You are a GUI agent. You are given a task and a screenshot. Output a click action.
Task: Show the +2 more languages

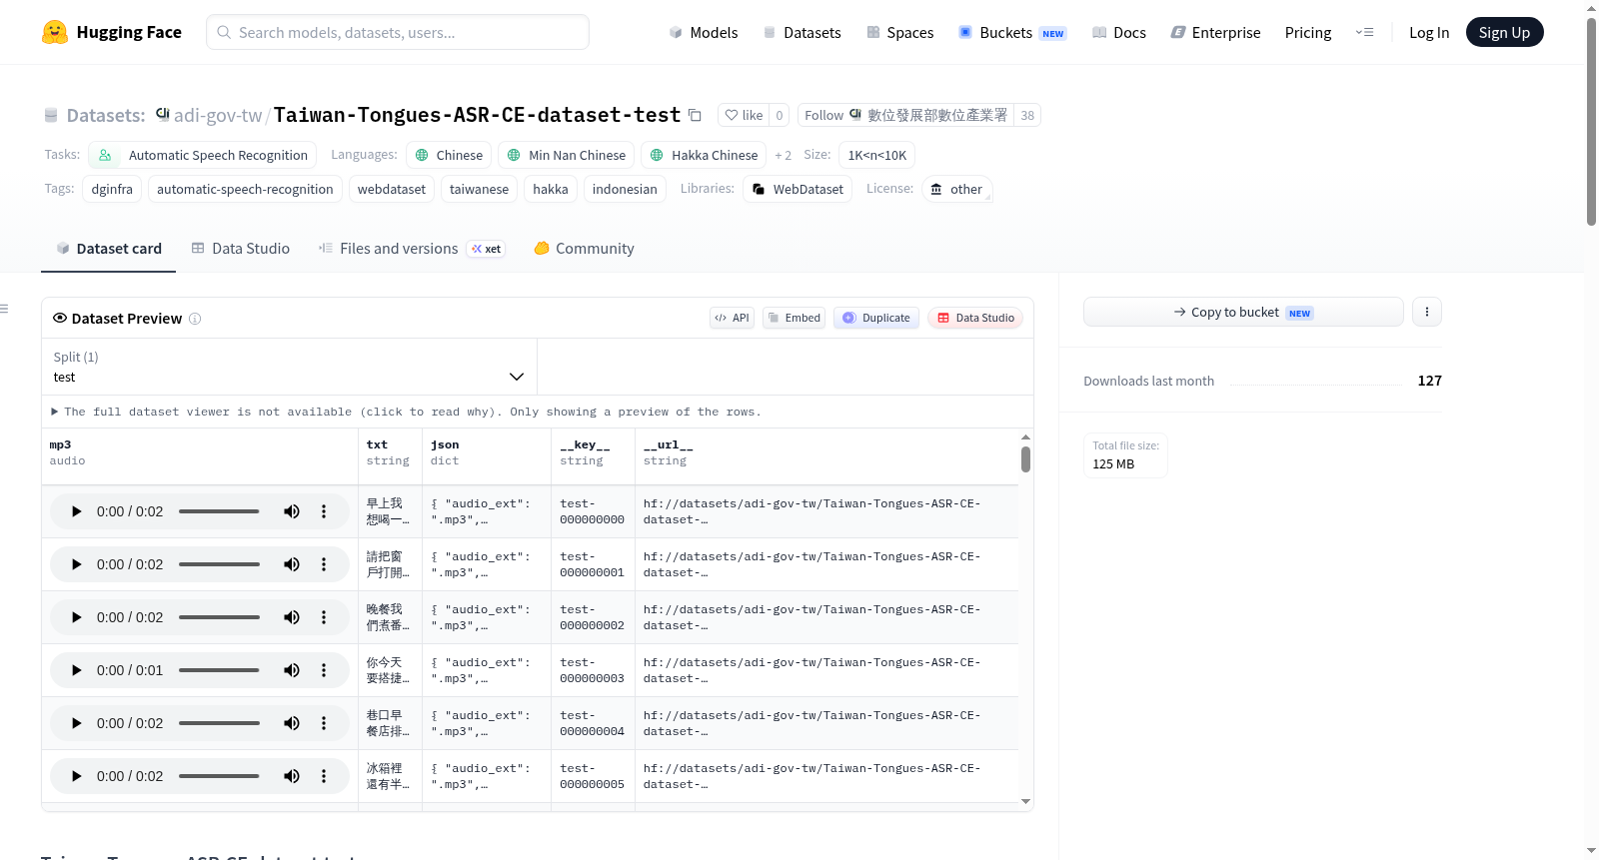pyautogui.click(x=783, y=155)
